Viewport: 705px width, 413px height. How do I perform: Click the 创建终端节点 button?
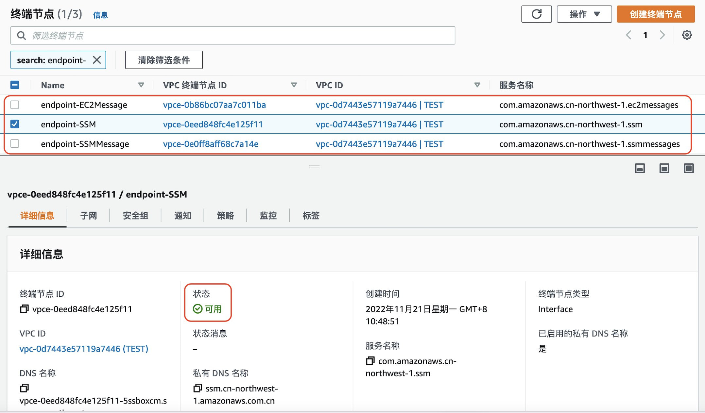coord(656,14)
